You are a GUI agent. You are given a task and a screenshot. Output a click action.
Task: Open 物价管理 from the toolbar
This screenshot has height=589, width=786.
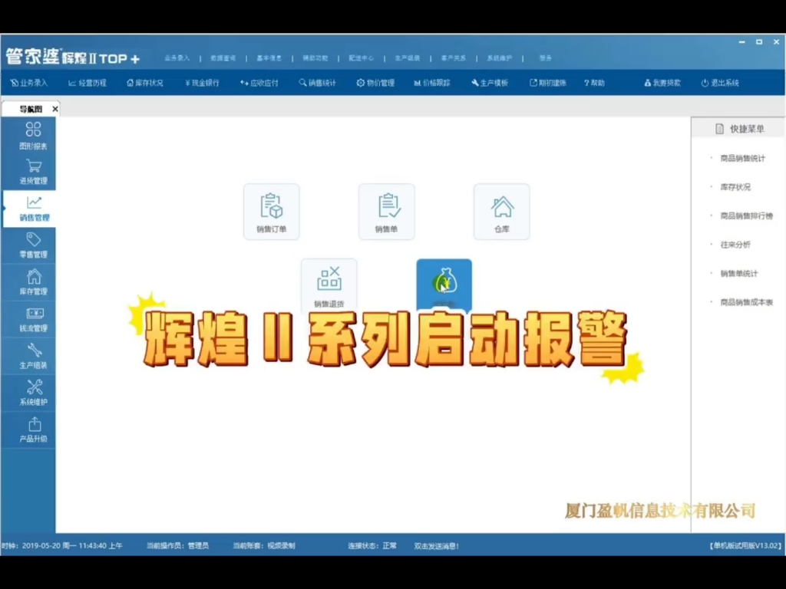point(375,83)
